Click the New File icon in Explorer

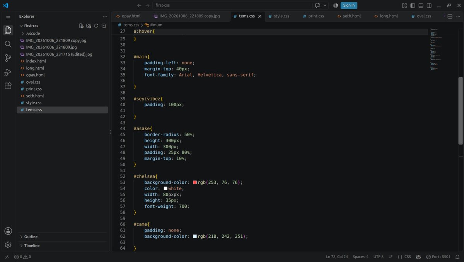[81, 26]
